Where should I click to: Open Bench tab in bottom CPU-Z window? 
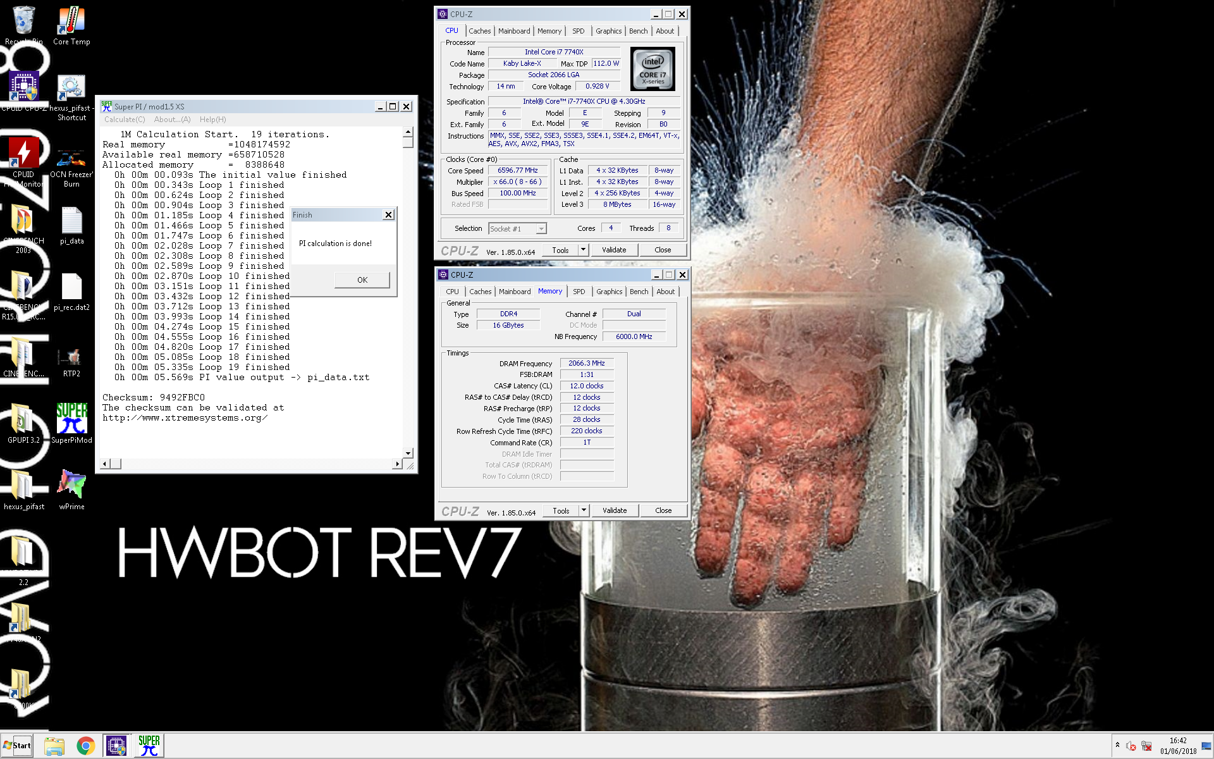click(639, 292)
